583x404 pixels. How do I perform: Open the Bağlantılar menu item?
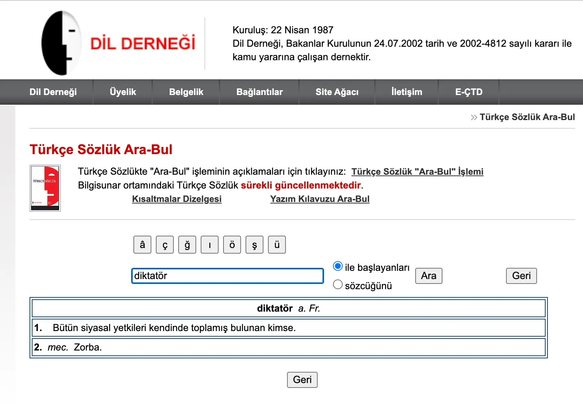[x=259, y=92]
